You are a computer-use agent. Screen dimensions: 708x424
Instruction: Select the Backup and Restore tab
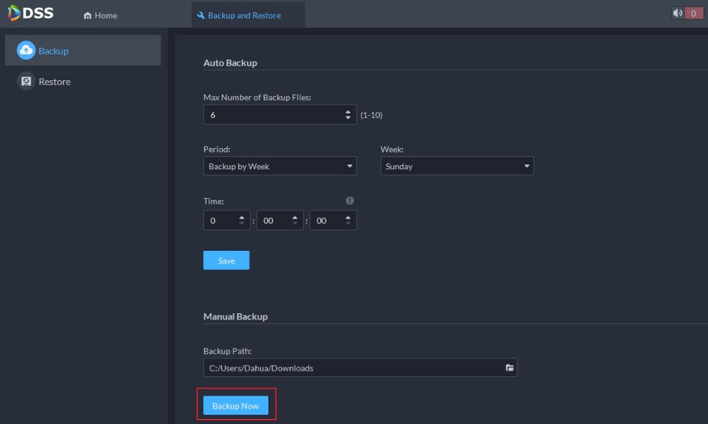coord(244,15)
